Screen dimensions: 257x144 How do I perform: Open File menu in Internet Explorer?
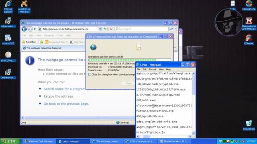point(24,36)
